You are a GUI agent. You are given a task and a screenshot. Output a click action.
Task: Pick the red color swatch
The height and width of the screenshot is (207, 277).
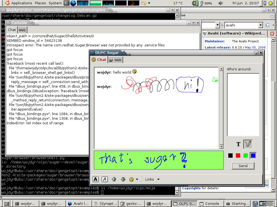238,156
